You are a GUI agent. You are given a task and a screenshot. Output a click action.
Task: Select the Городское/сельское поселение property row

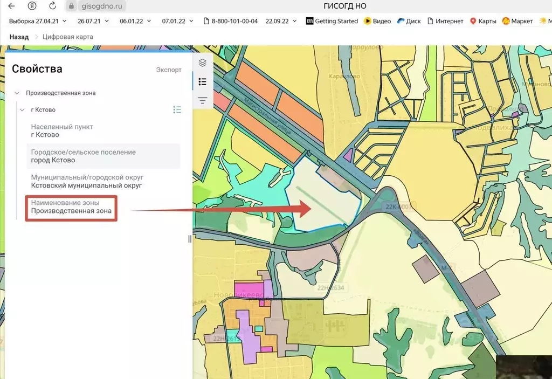pos(103,156)
